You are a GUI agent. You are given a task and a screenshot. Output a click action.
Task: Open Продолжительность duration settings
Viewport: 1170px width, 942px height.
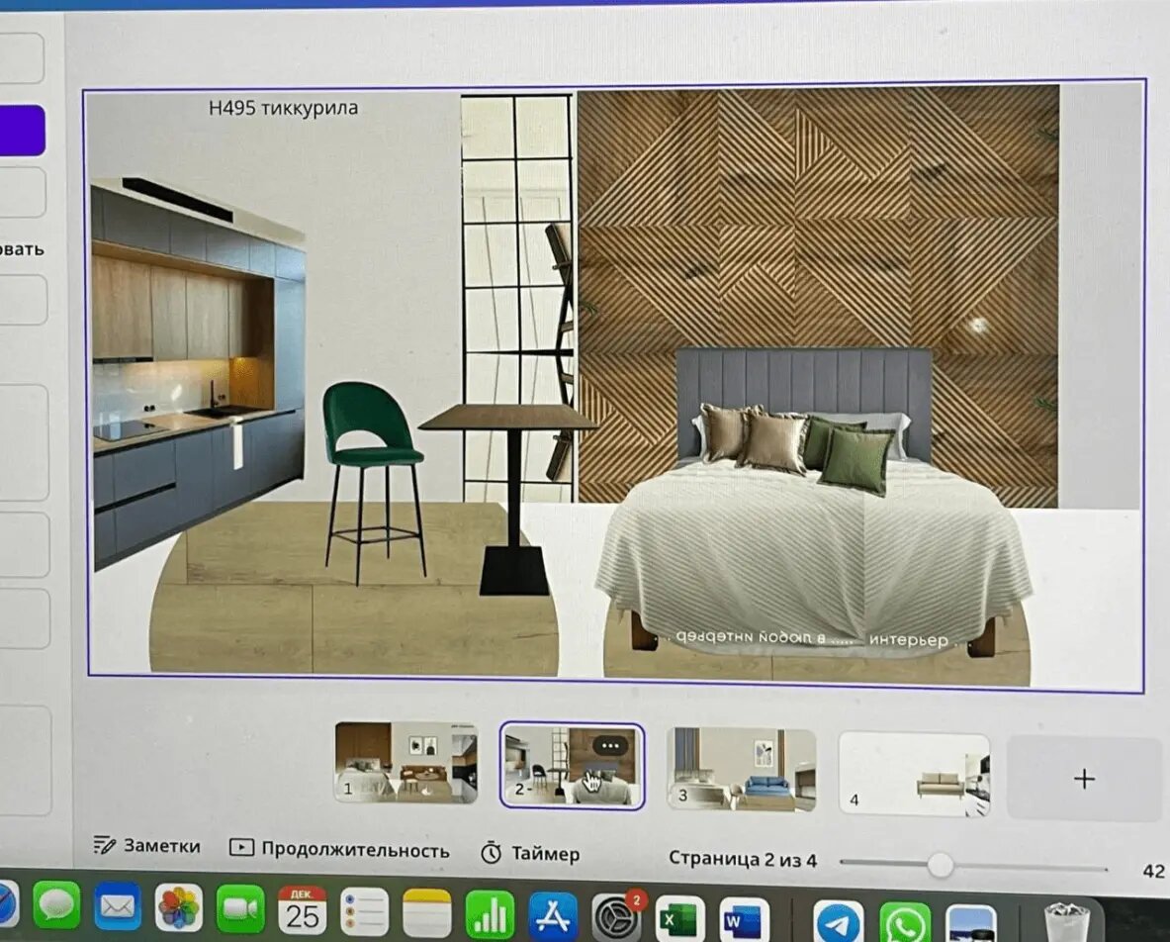[x=339, y=849]
